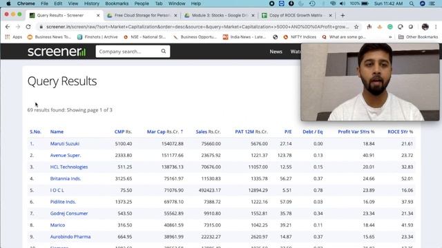
Task: Open I O C L company link
Action: (57, 190)
